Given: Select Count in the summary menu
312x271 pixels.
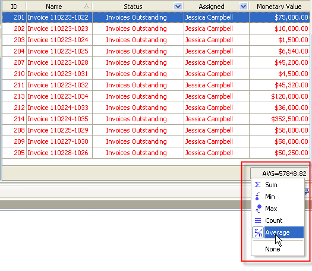Looking at the screenshot, I should 274,220.
